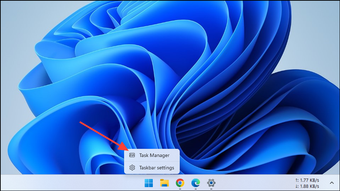The height and width of the screenshot is (191, 340).
Task: Expand the hidden system tray icons chevron
Action: point(332,183)
